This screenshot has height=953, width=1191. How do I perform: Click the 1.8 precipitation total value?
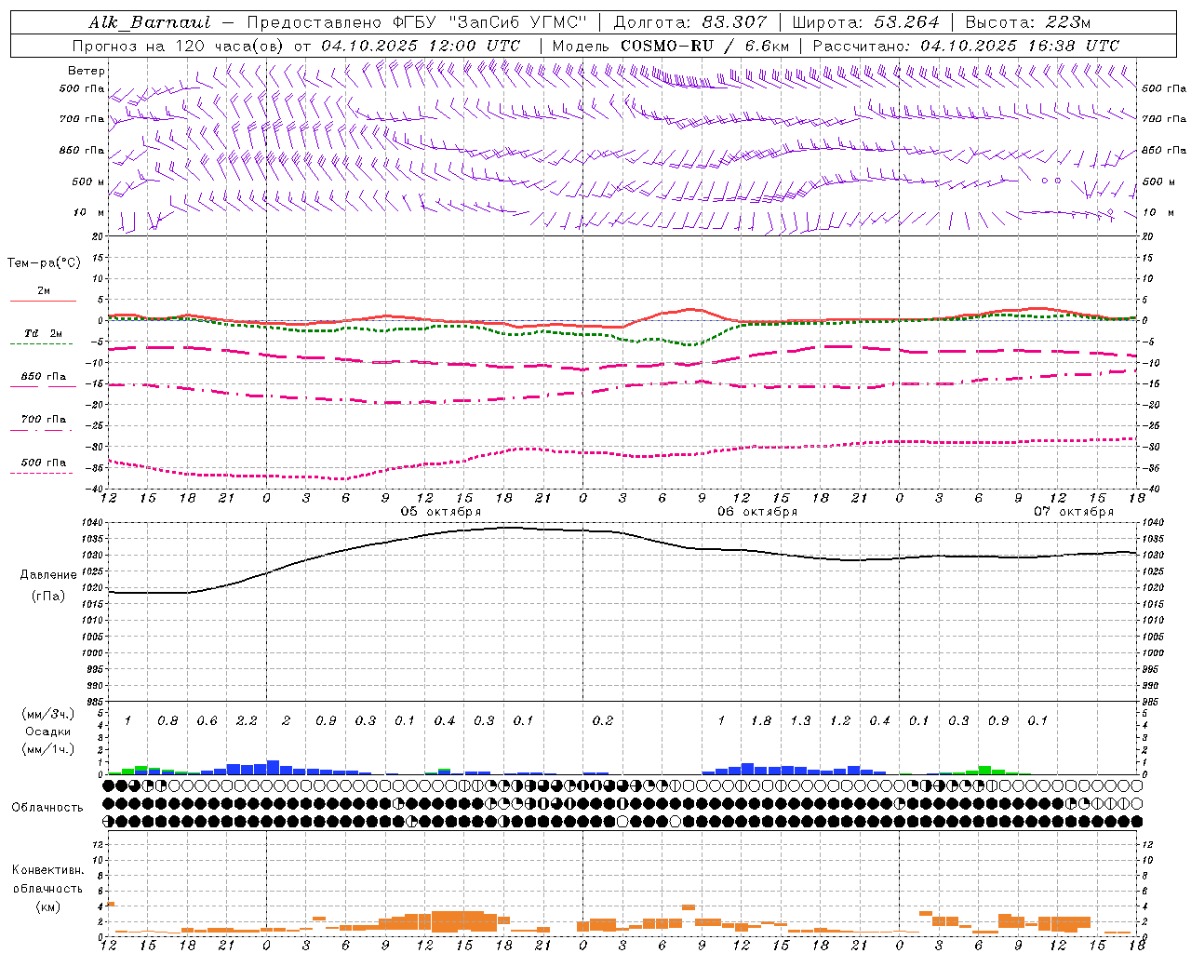[x=761, y=721]
